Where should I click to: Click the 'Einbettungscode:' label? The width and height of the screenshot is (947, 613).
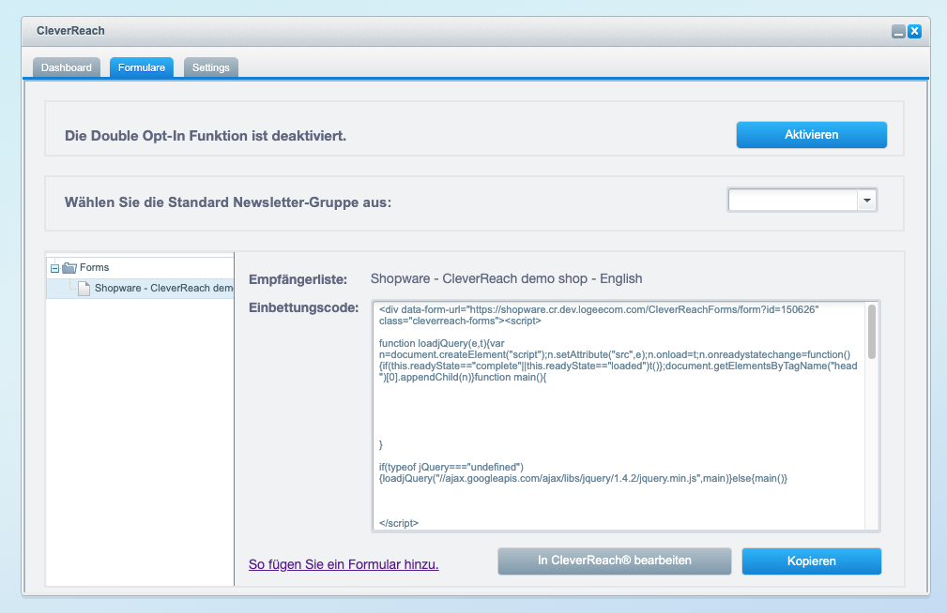304,307
